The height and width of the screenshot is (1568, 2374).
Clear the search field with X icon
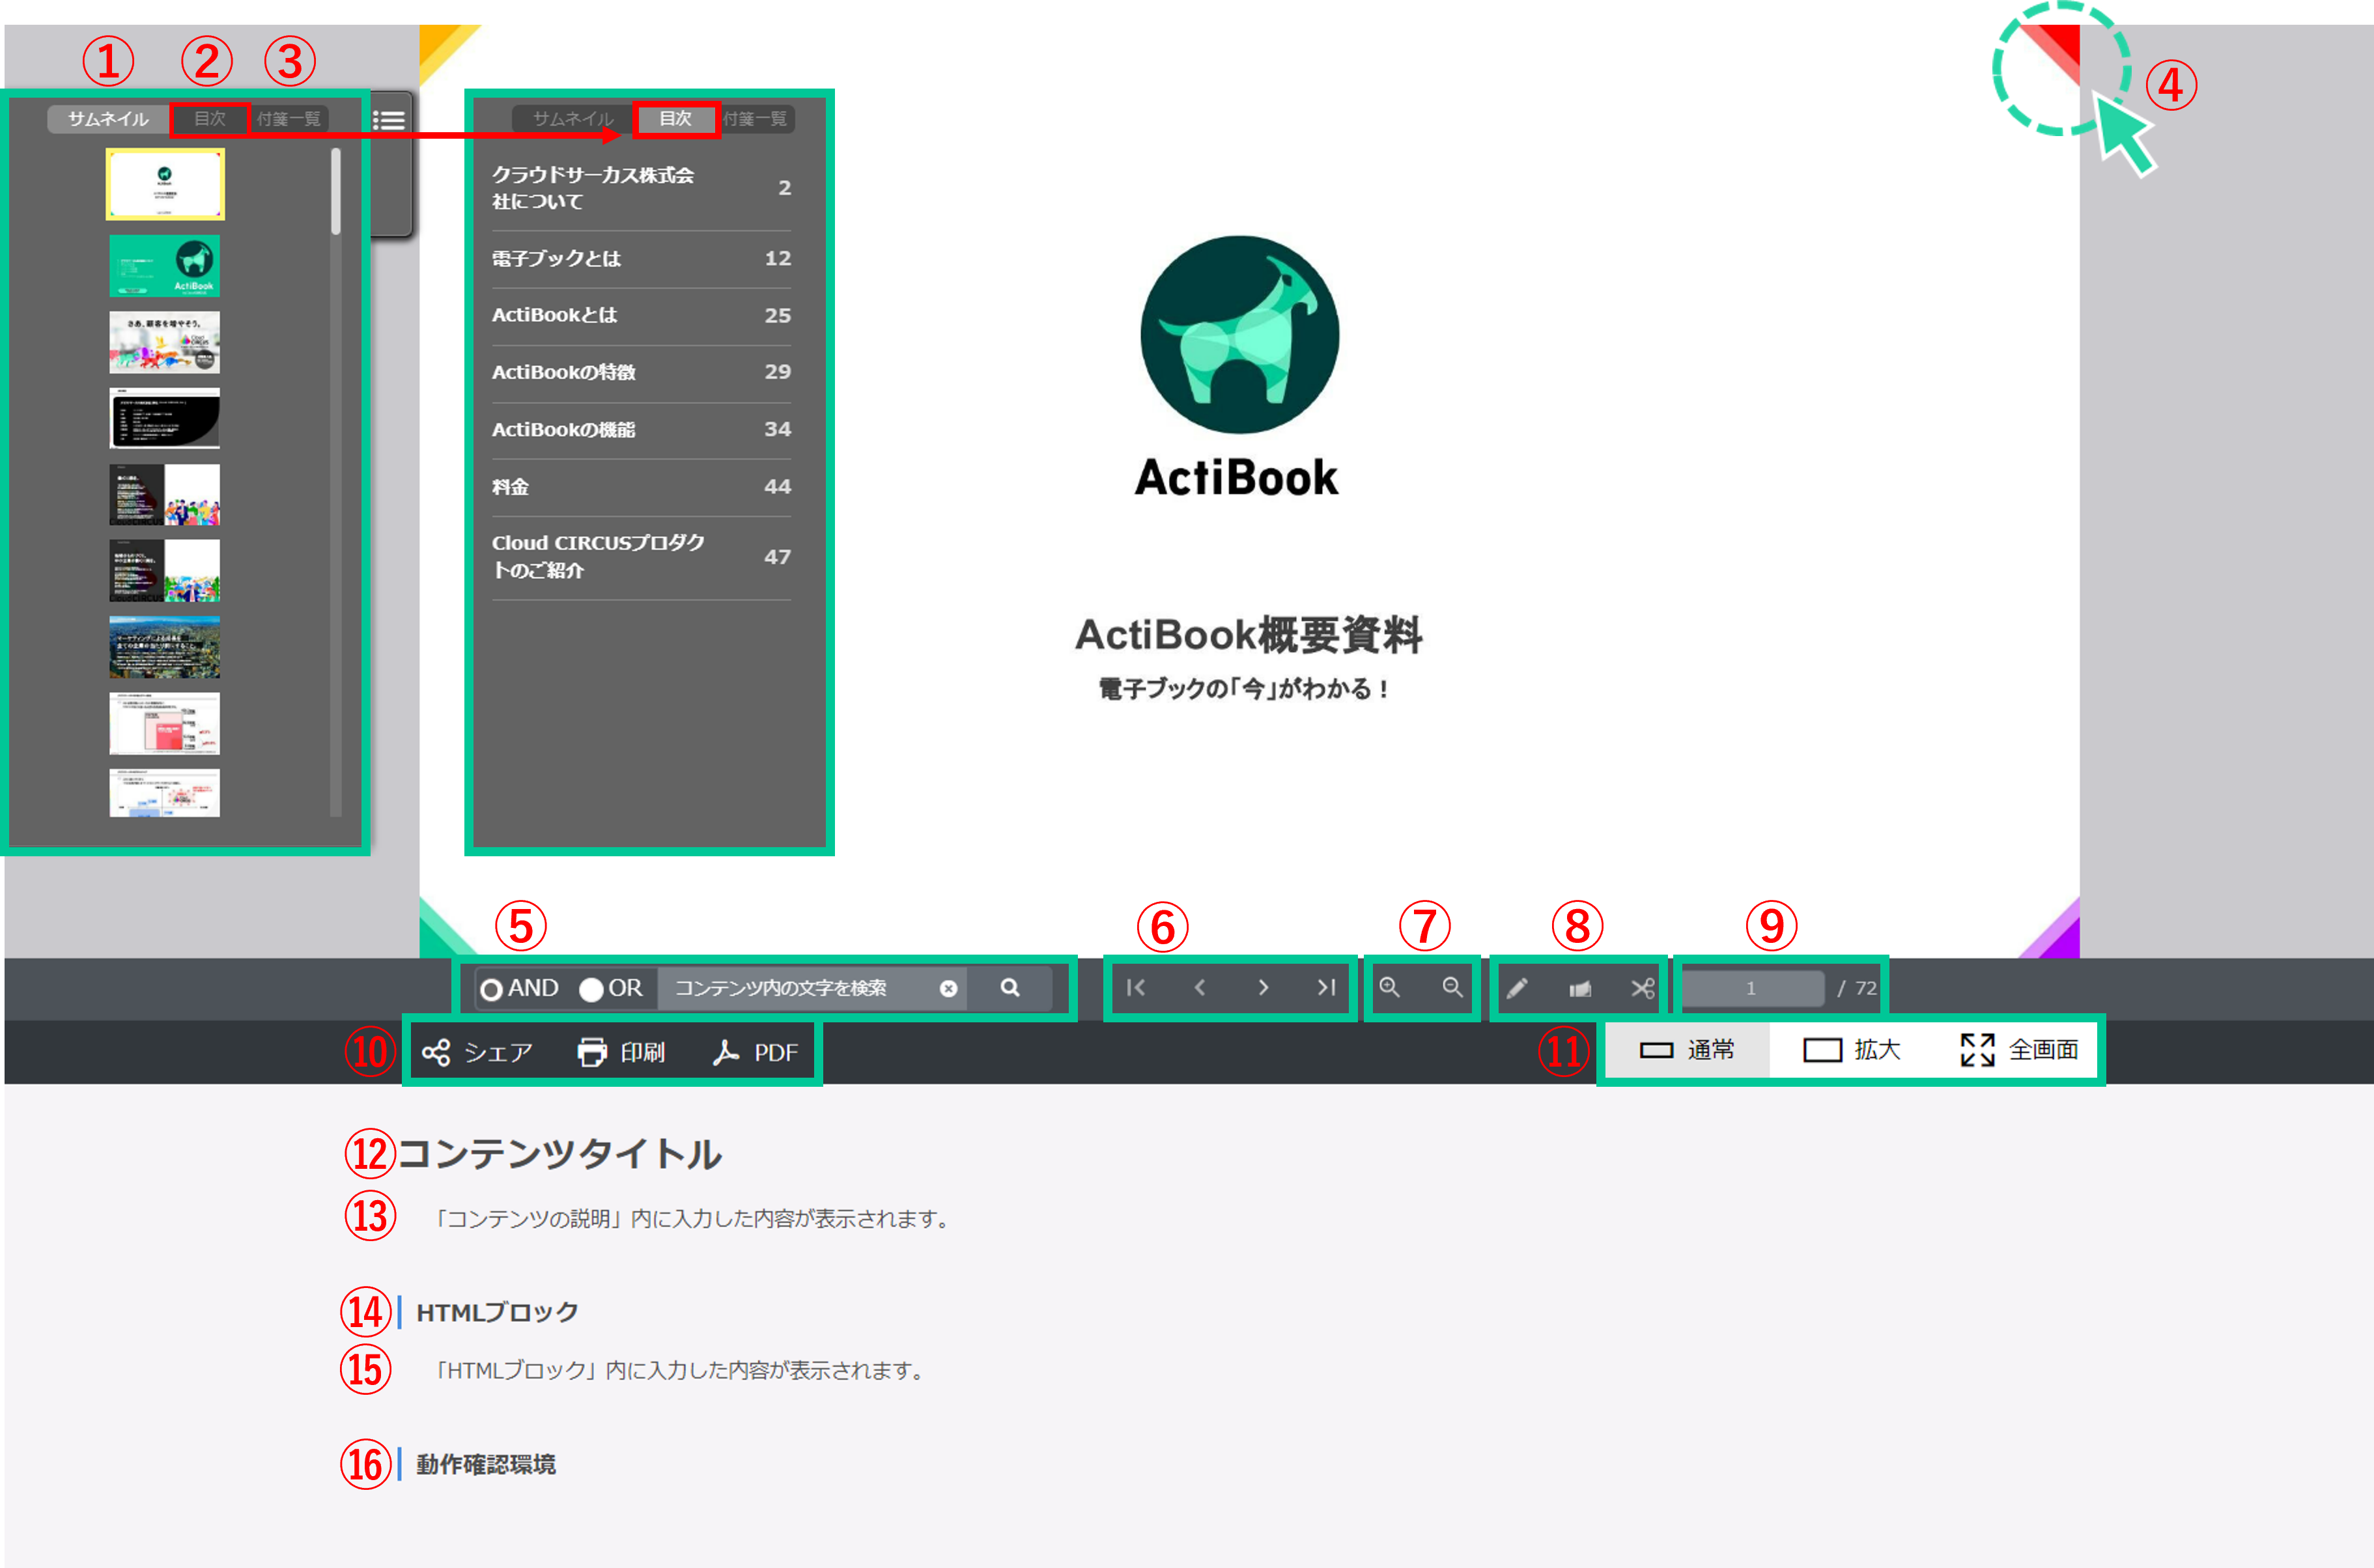[948, 989]
